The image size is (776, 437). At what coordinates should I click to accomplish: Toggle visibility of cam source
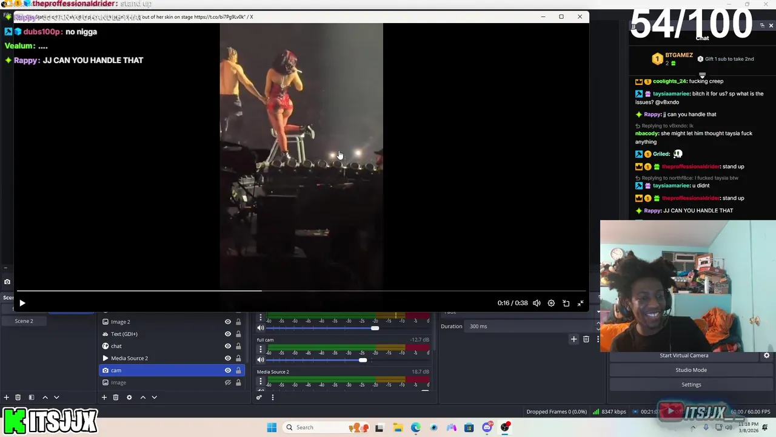[x=228, y=370]
